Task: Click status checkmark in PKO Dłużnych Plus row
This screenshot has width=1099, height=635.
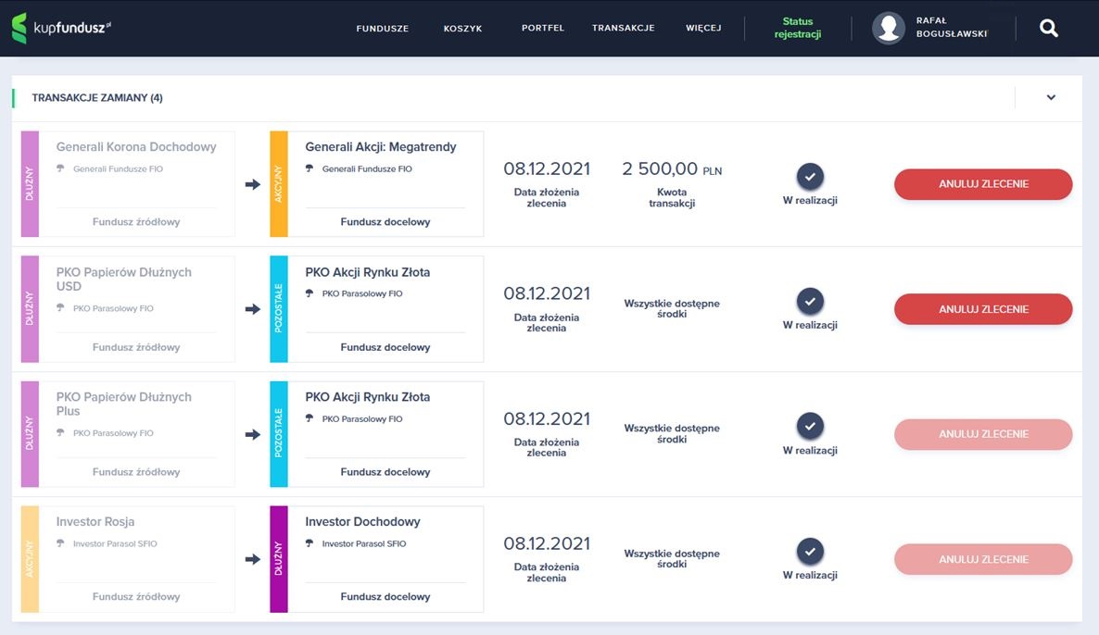Action: click(x=810, y=427)
